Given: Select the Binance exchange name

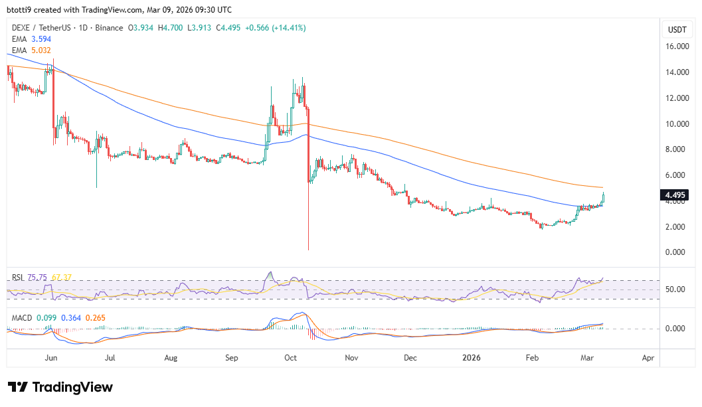Looking at the screenshot, I should tap(106, 28).
